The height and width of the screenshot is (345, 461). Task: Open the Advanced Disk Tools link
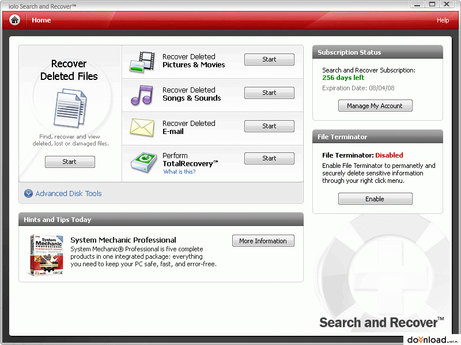tap(69, 194)
